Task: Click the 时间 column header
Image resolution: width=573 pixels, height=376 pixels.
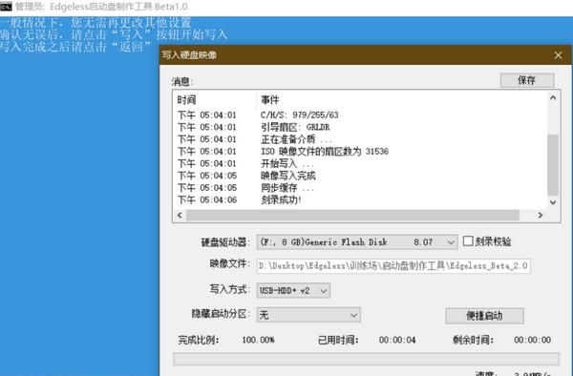Action: pyautogui.click(x=187, y=100)
